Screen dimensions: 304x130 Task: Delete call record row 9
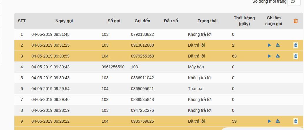point(295,121)
